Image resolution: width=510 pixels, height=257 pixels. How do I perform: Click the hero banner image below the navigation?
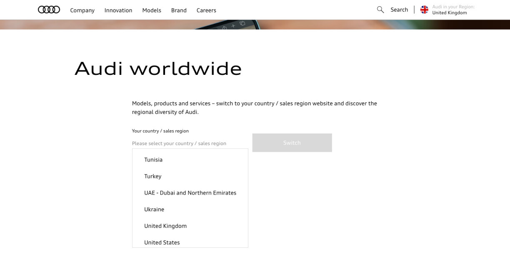[x=255, y=25]
